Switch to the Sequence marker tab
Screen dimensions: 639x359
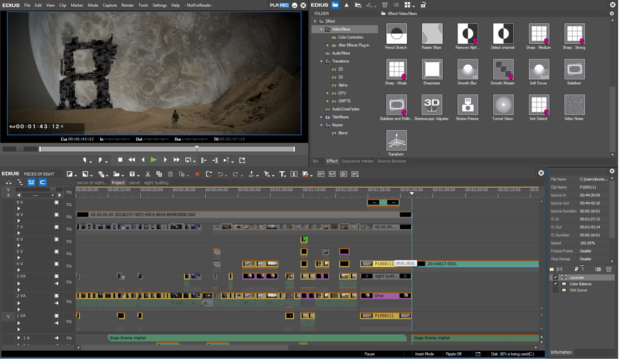[357, 161]
